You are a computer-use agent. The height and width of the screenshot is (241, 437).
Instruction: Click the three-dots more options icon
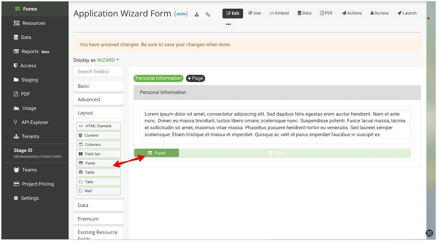pos(228,24)
